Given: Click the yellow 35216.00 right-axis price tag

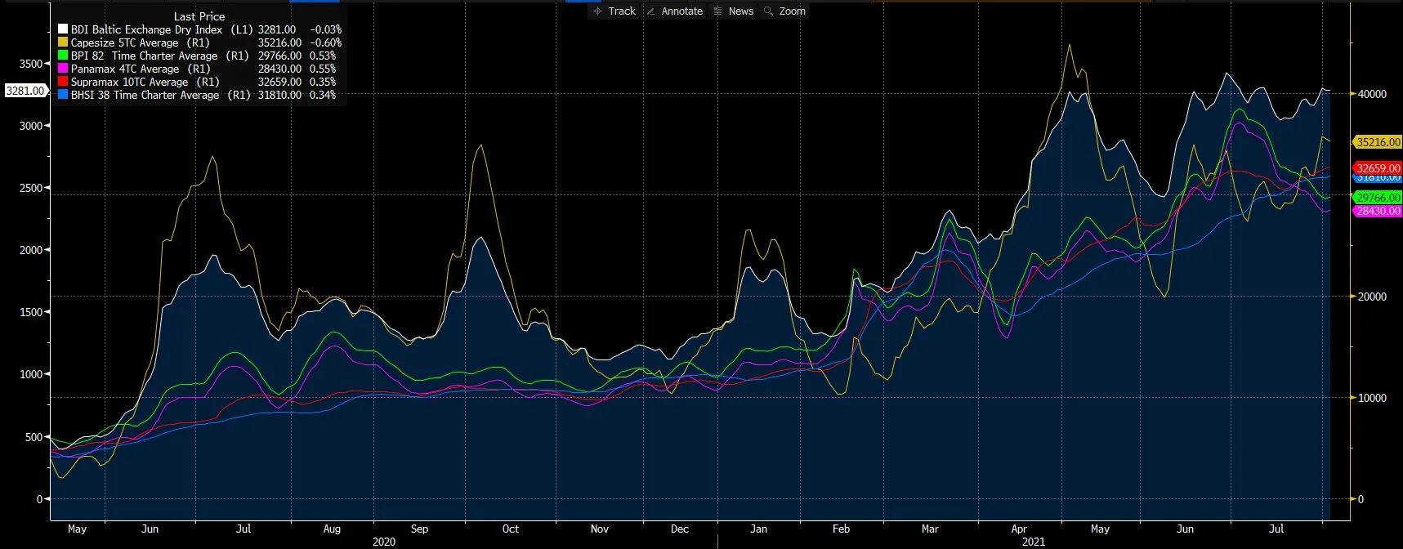Looking at the screenshot, I should [1378, 142].
